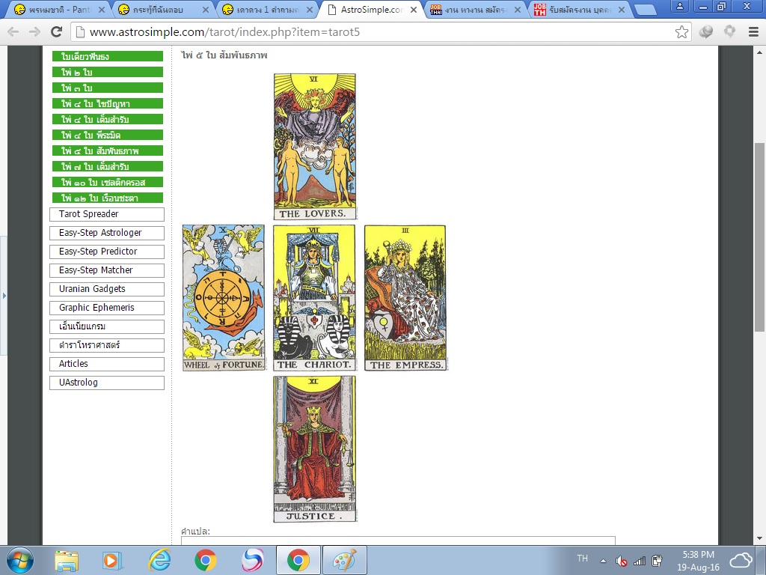Open the ไพ่ ๗ ใบ เต็มสำรับ spread

click(108, 166)
